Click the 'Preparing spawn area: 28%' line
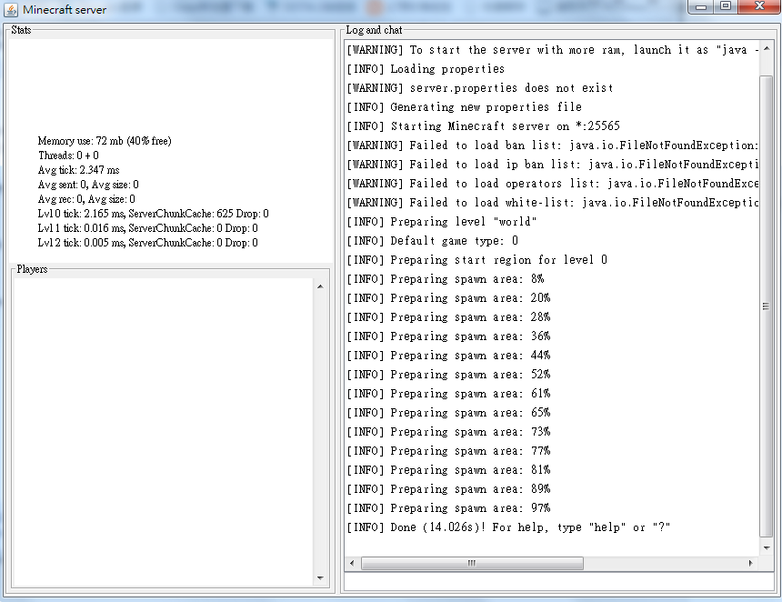782x602 pixels. [449, 316]
